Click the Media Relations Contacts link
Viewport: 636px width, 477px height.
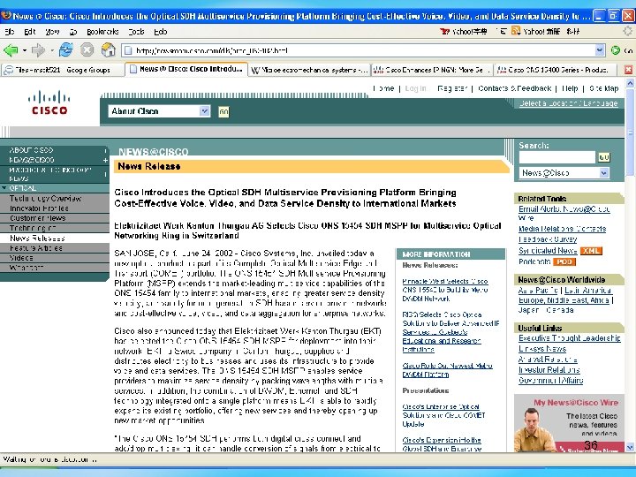[562, 229]
